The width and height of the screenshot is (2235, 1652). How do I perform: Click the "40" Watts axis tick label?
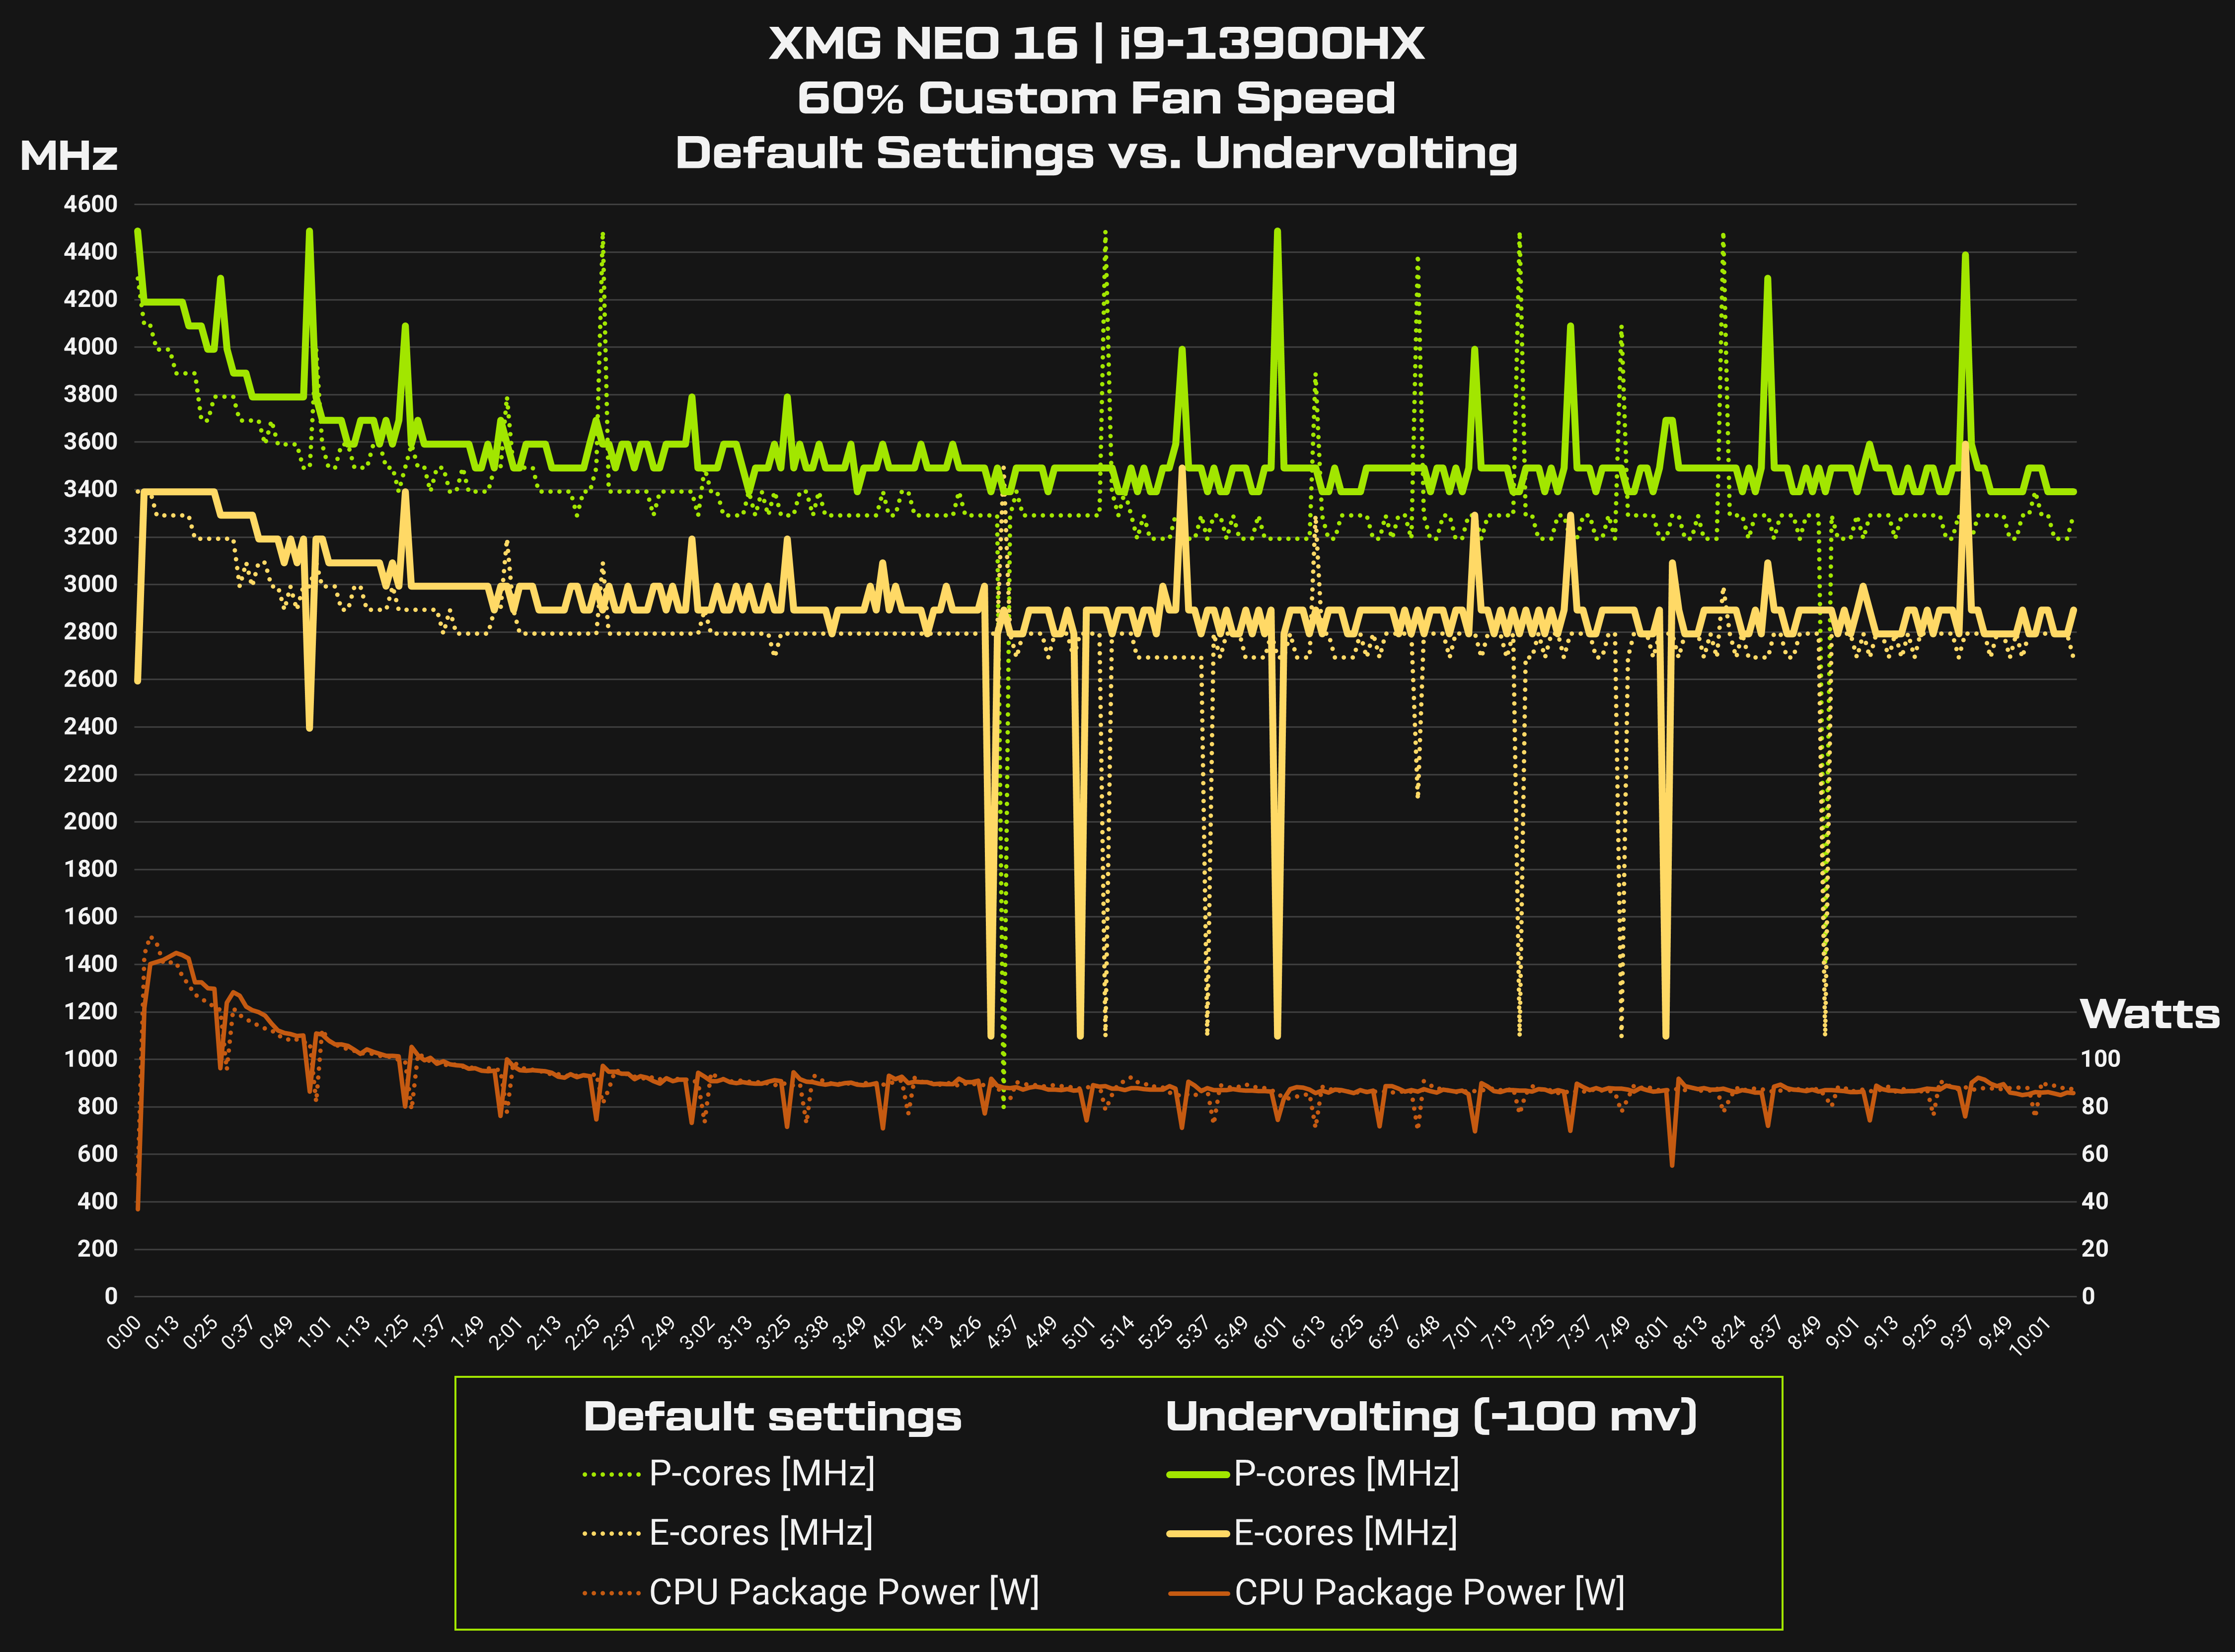2094,1202
